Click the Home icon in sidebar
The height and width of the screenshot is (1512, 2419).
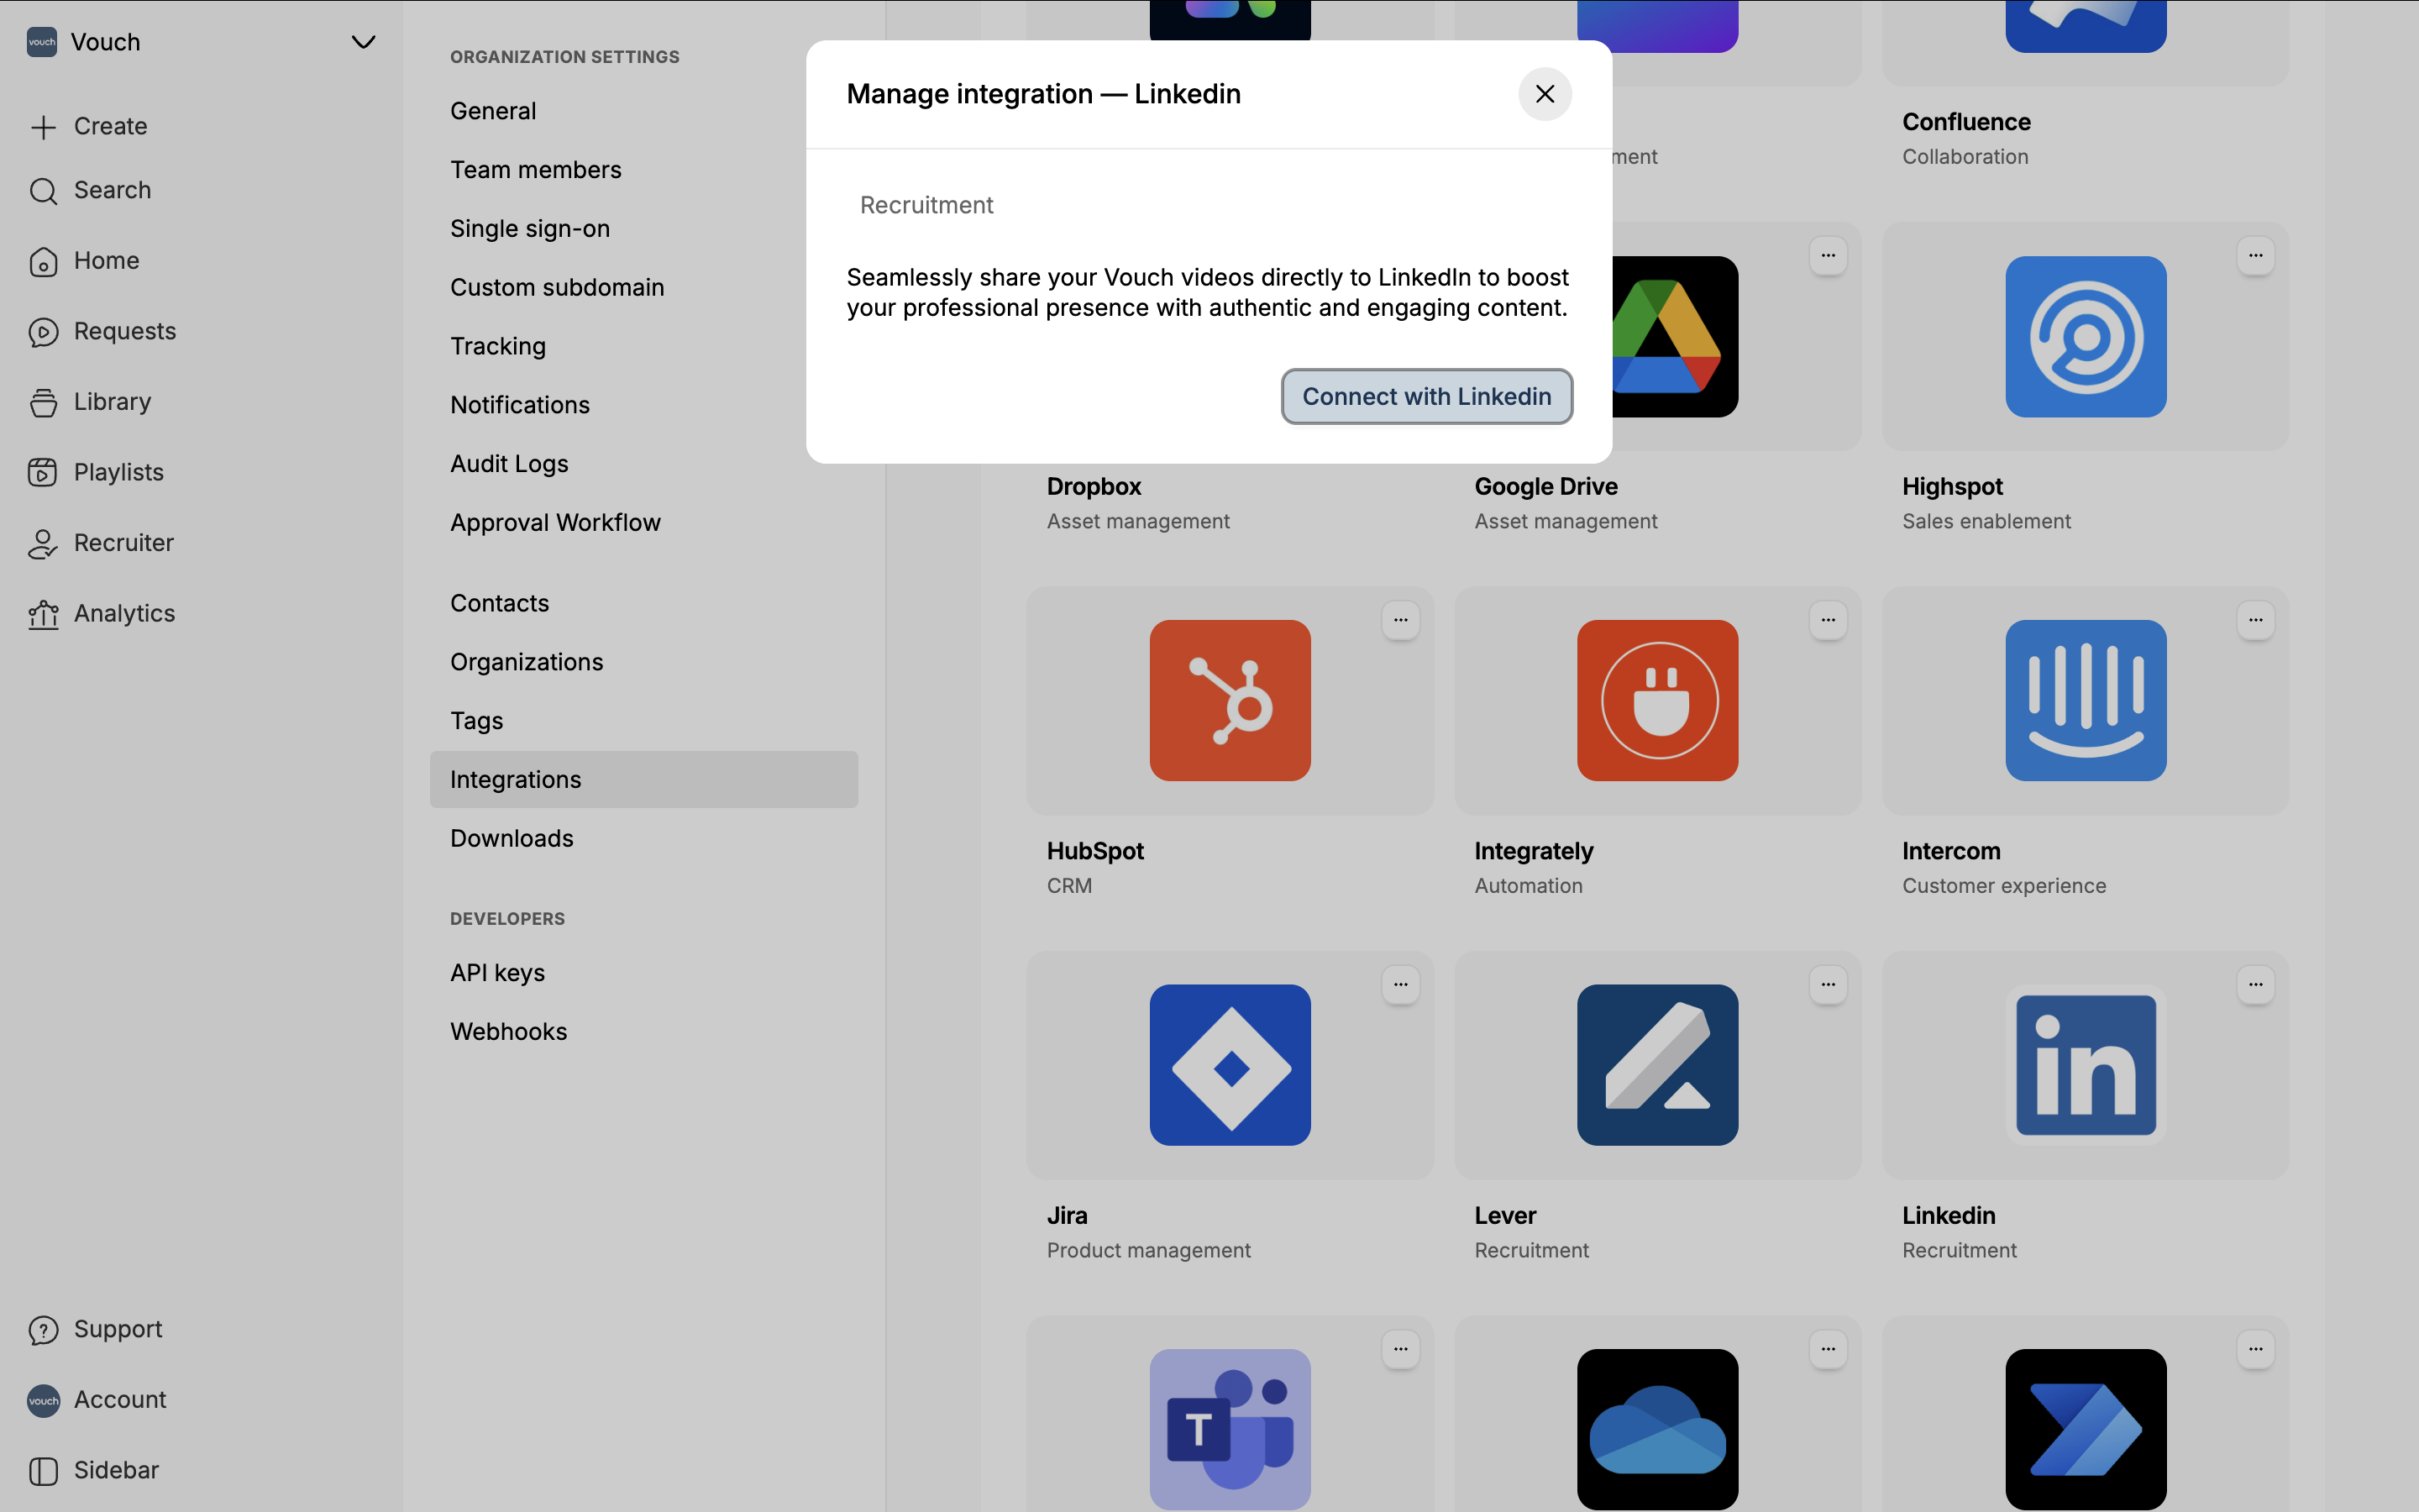coord(43,261)
